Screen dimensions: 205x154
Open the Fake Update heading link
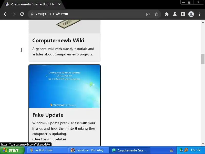click(x=48, y=115)
